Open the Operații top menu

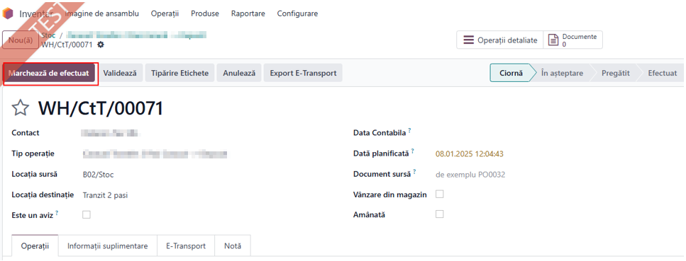165,13
